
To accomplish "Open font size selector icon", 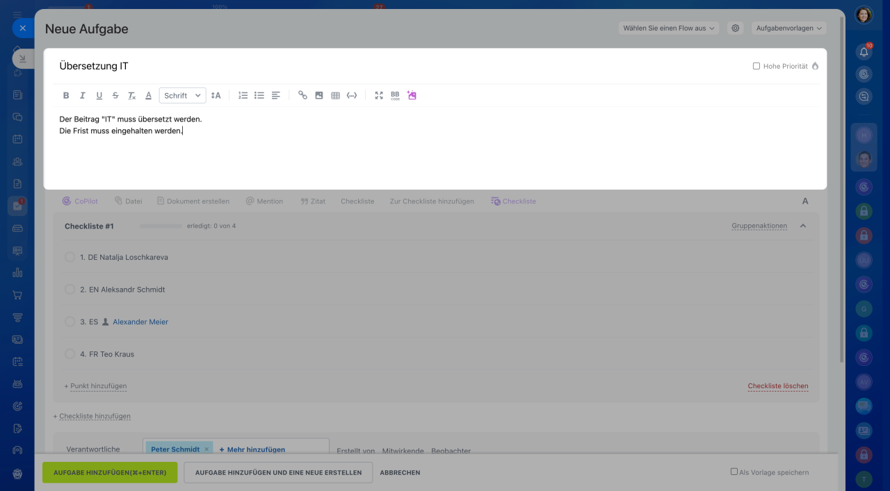I will 216,96.
